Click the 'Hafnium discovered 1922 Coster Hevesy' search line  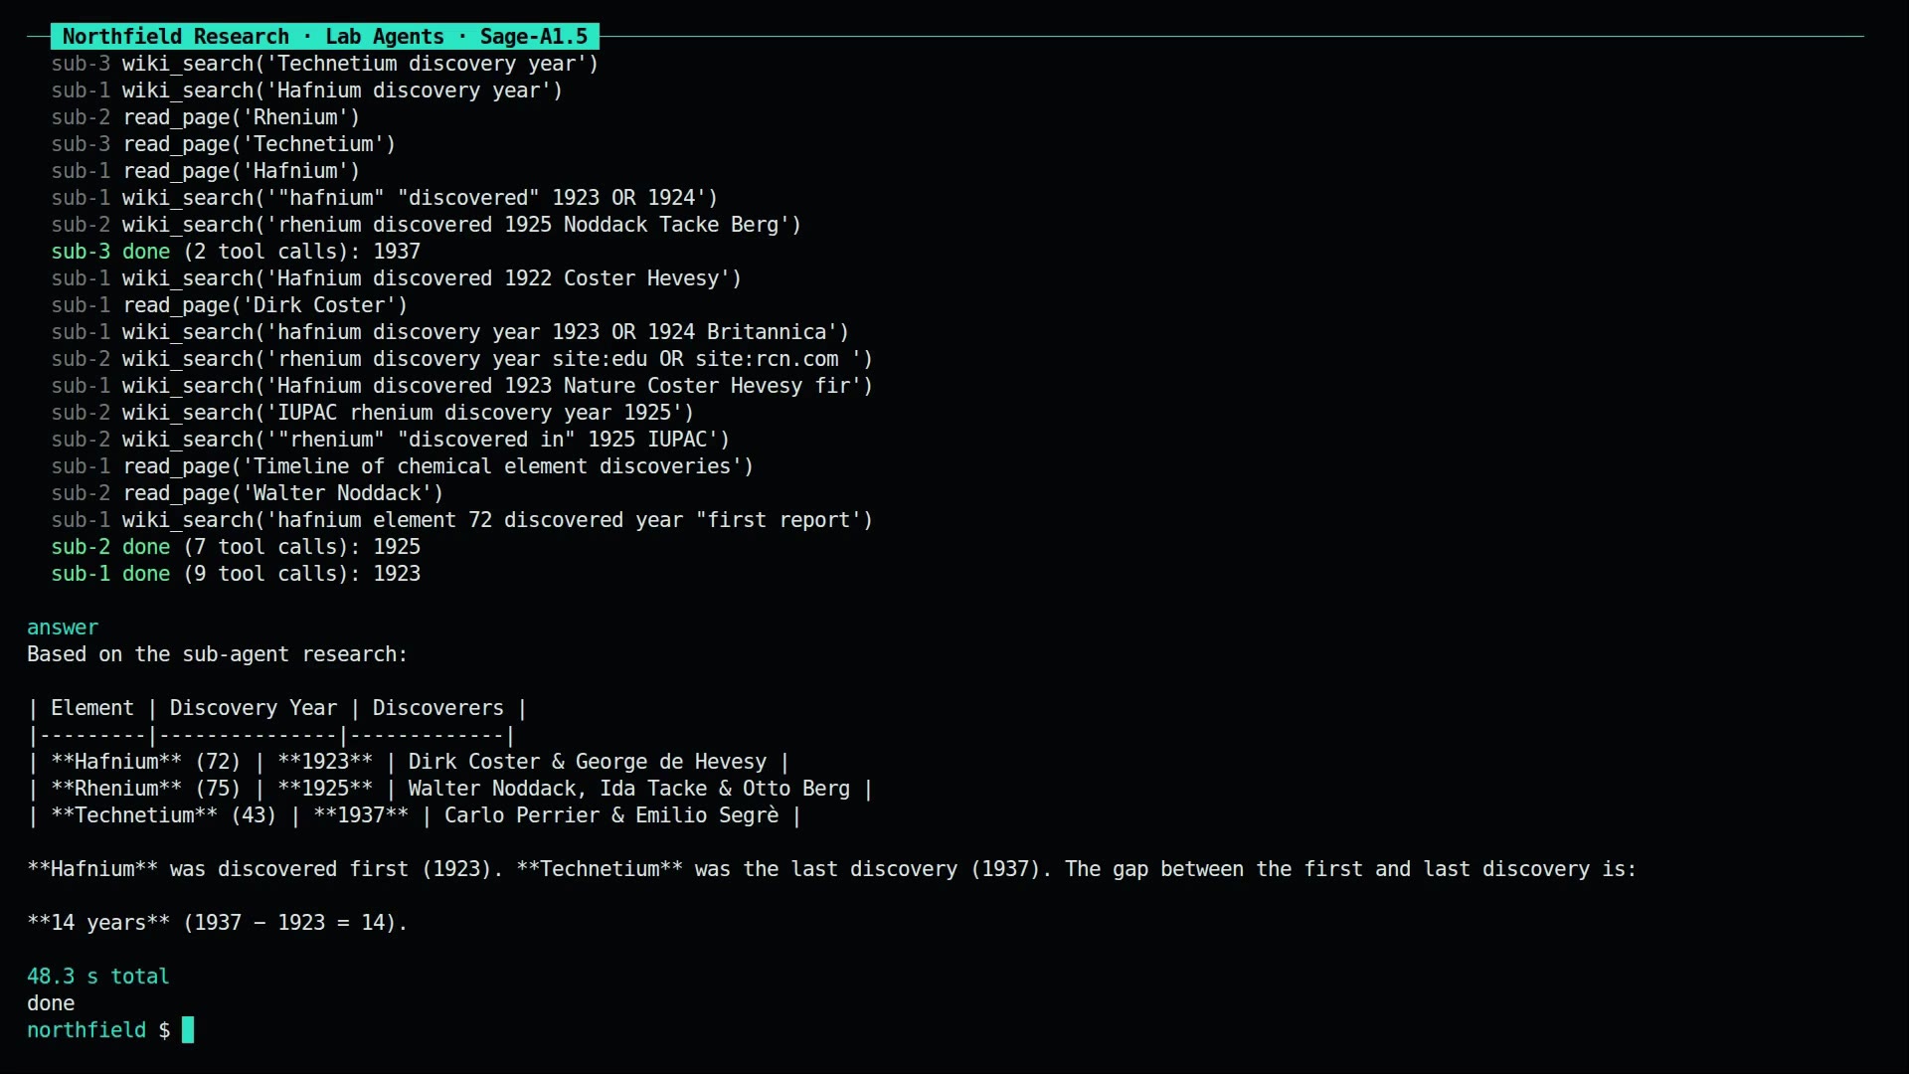[x=397, y=278]
